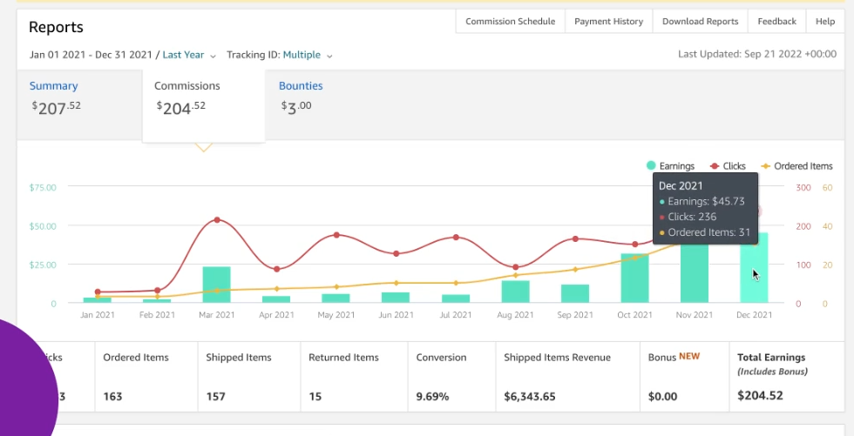Expand the Last Year date range dropdown

[189, 55]
